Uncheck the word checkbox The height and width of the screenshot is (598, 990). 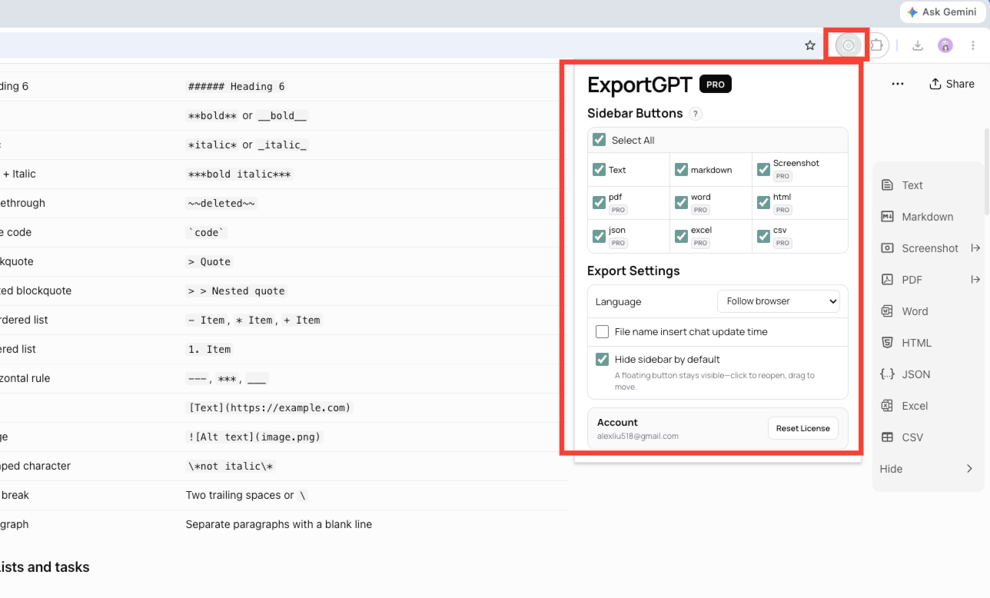[x=682, y=202]
